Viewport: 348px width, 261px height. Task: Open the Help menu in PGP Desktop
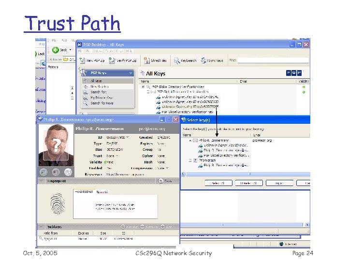130,51
